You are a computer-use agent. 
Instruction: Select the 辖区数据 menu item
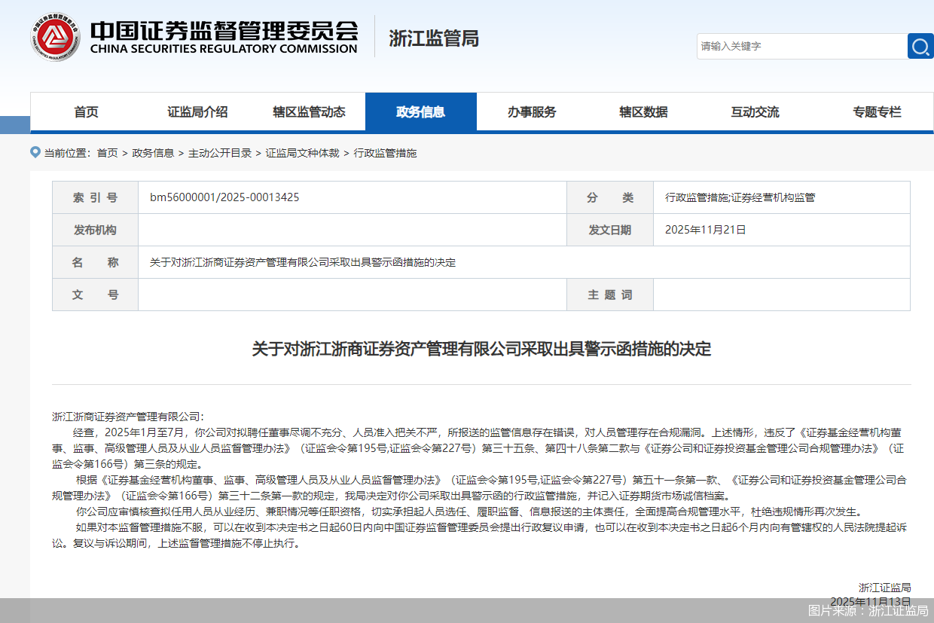pos(643,111)
